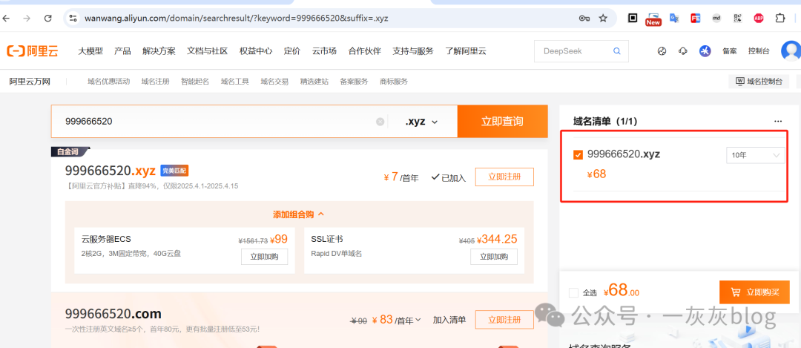Open the .xyz suffix dropdown
This screenshot has height=348, width=801.
(422, 122)
